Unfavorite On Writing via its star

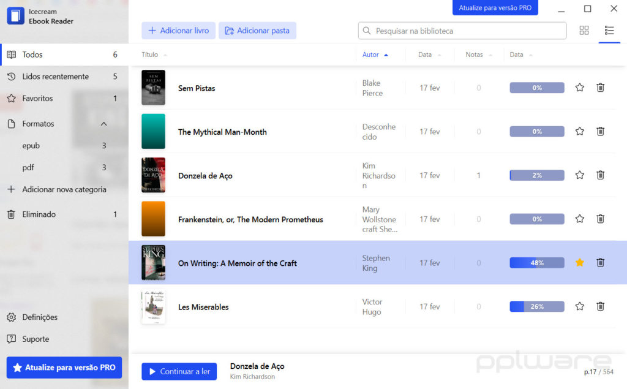tap(579, 262)
